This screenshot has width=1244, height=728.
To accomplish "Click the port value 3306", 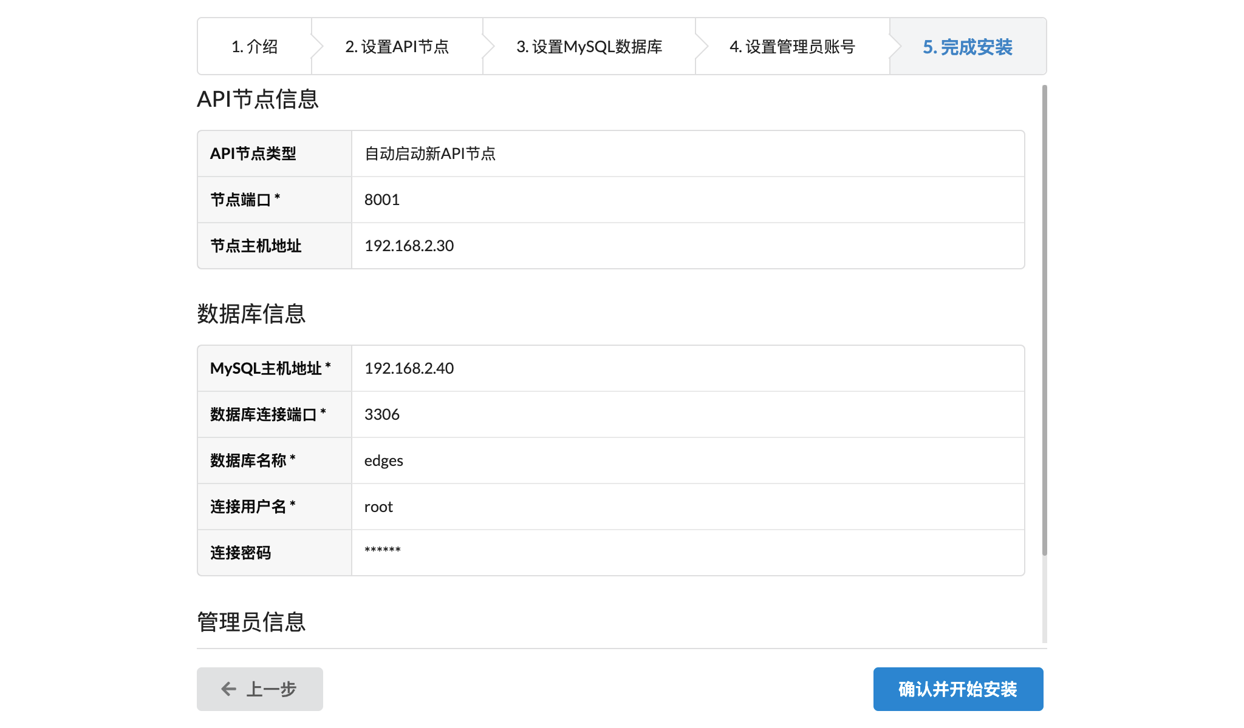I will [382, 414].
